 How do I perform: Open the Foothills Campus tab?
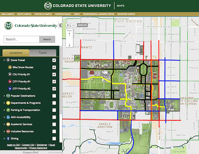click(x=43, y=14)
